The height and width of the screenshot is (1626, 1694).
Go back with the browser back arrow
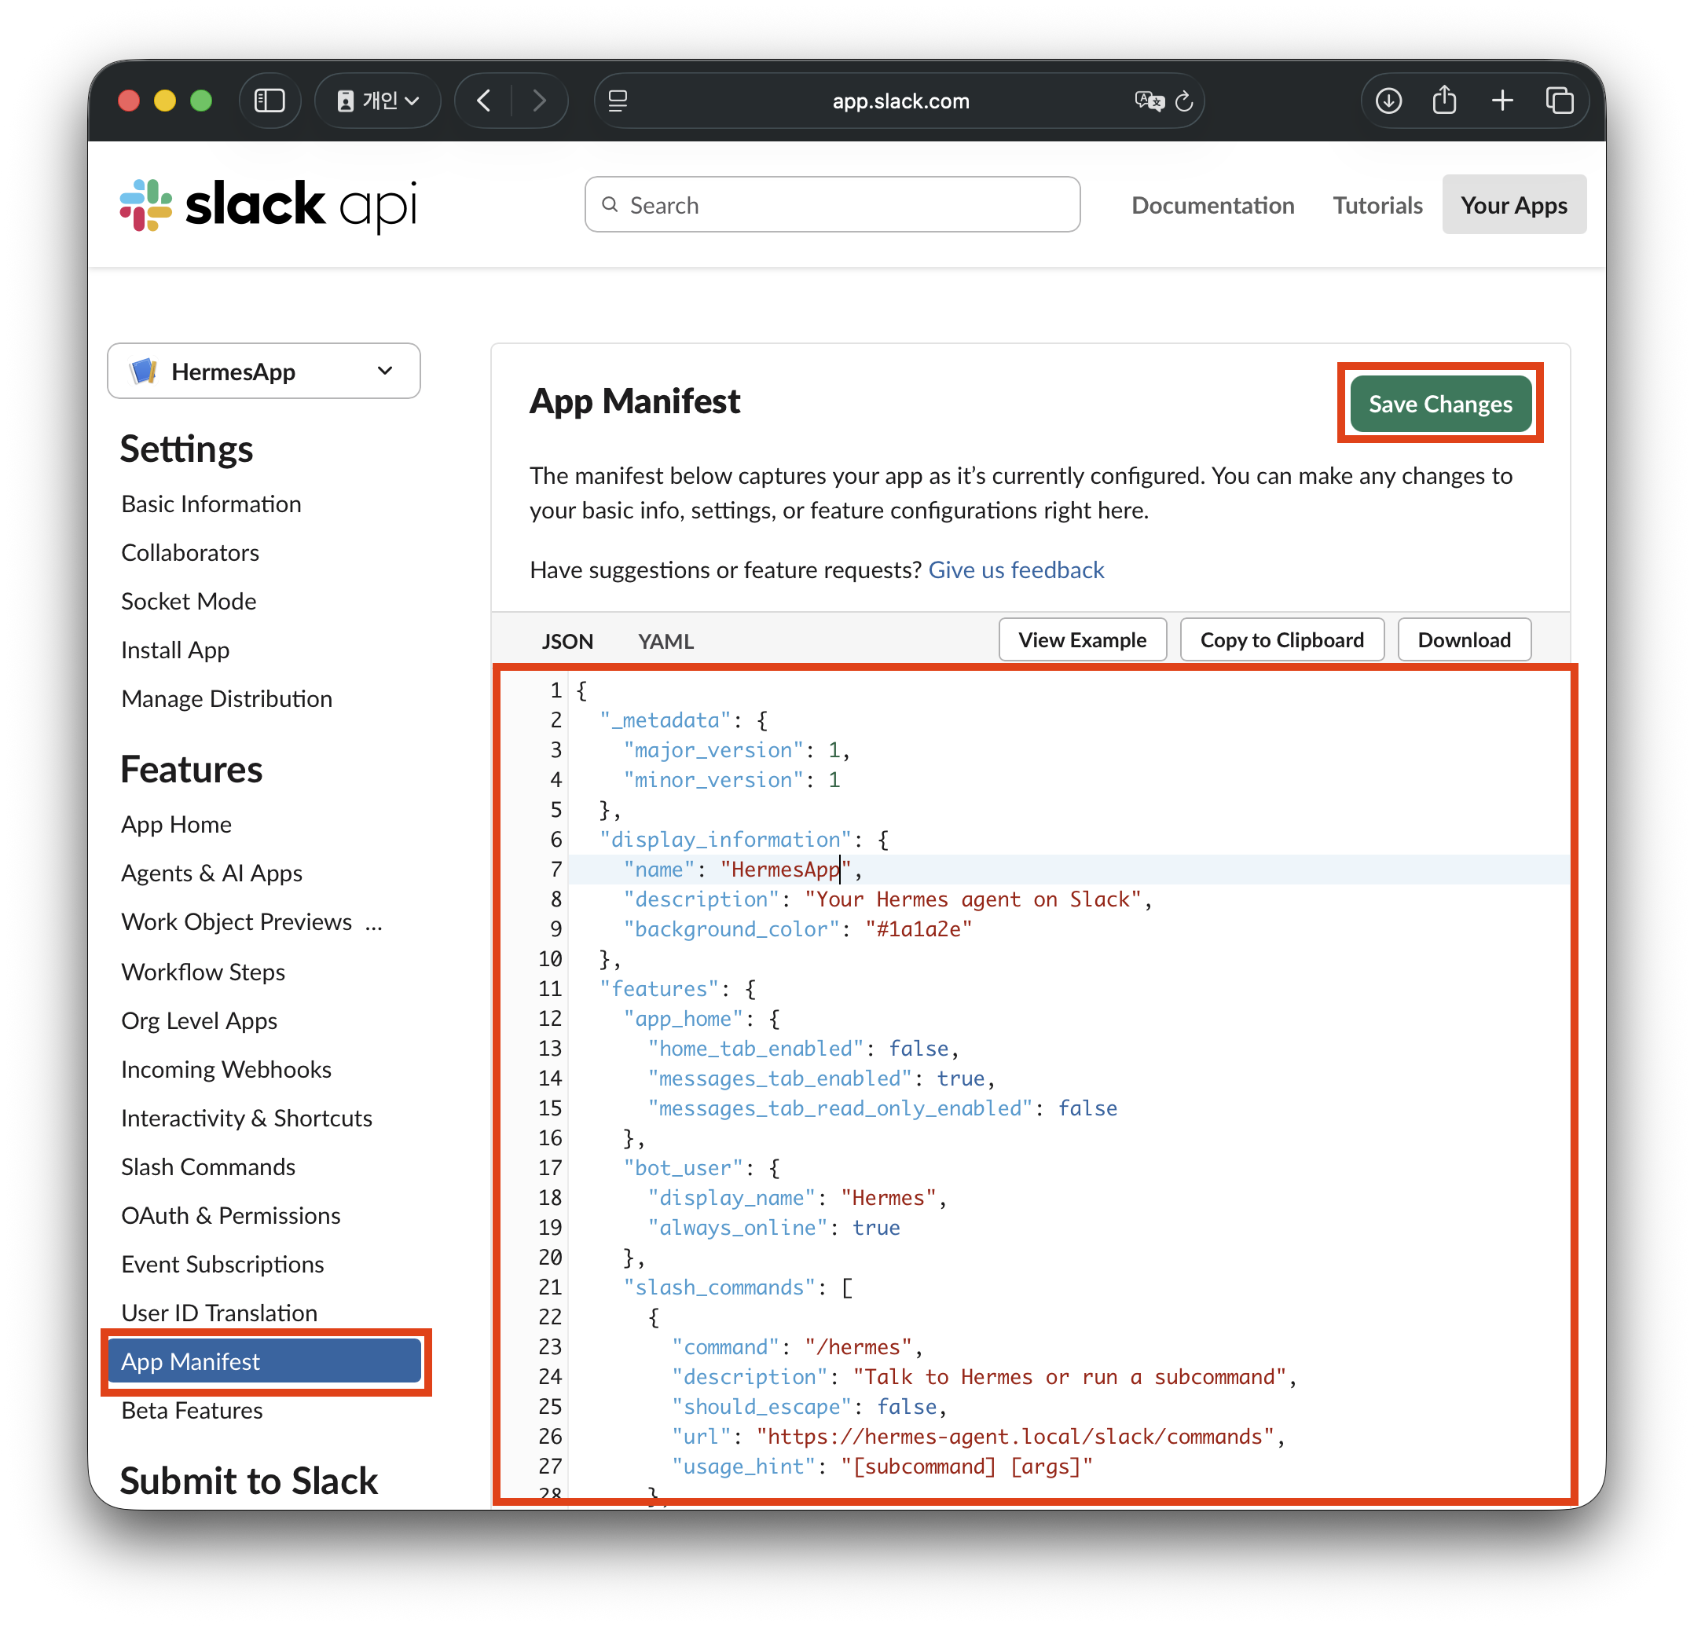pyautogui.click(x=484, y=101)
